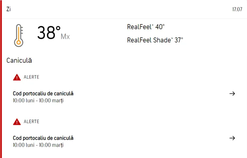The width and height of the screenshot is (247, 158).
Task: Click the lower "ALERTE" label
Action: coord(31,121)
